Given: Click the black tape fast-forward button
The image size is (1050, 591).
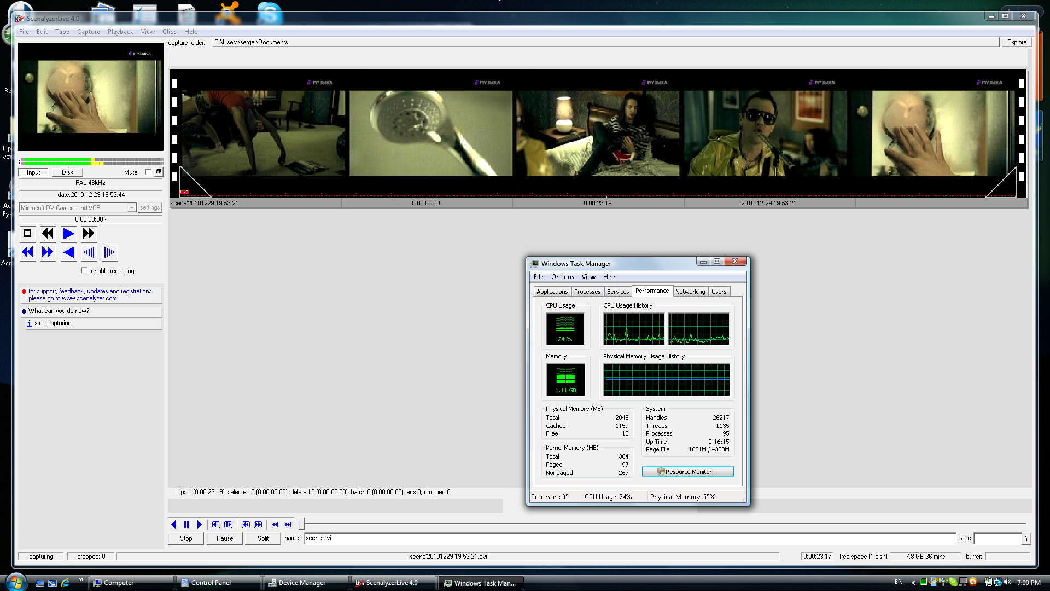Looking at the screenshot, I should pos(89,234).
